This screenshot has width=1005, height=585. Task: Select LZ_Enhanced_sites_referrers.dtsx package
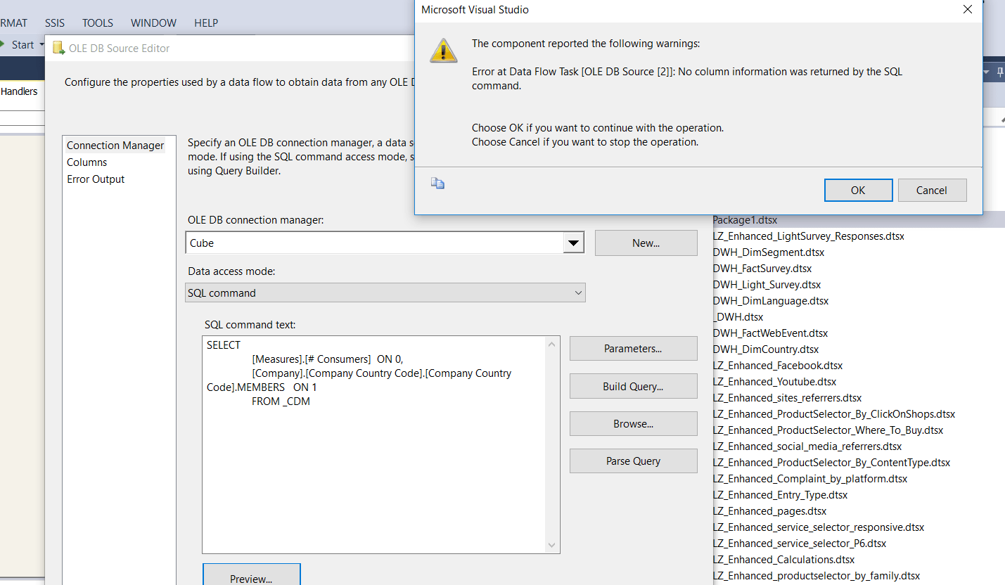[x=787, y=398]
